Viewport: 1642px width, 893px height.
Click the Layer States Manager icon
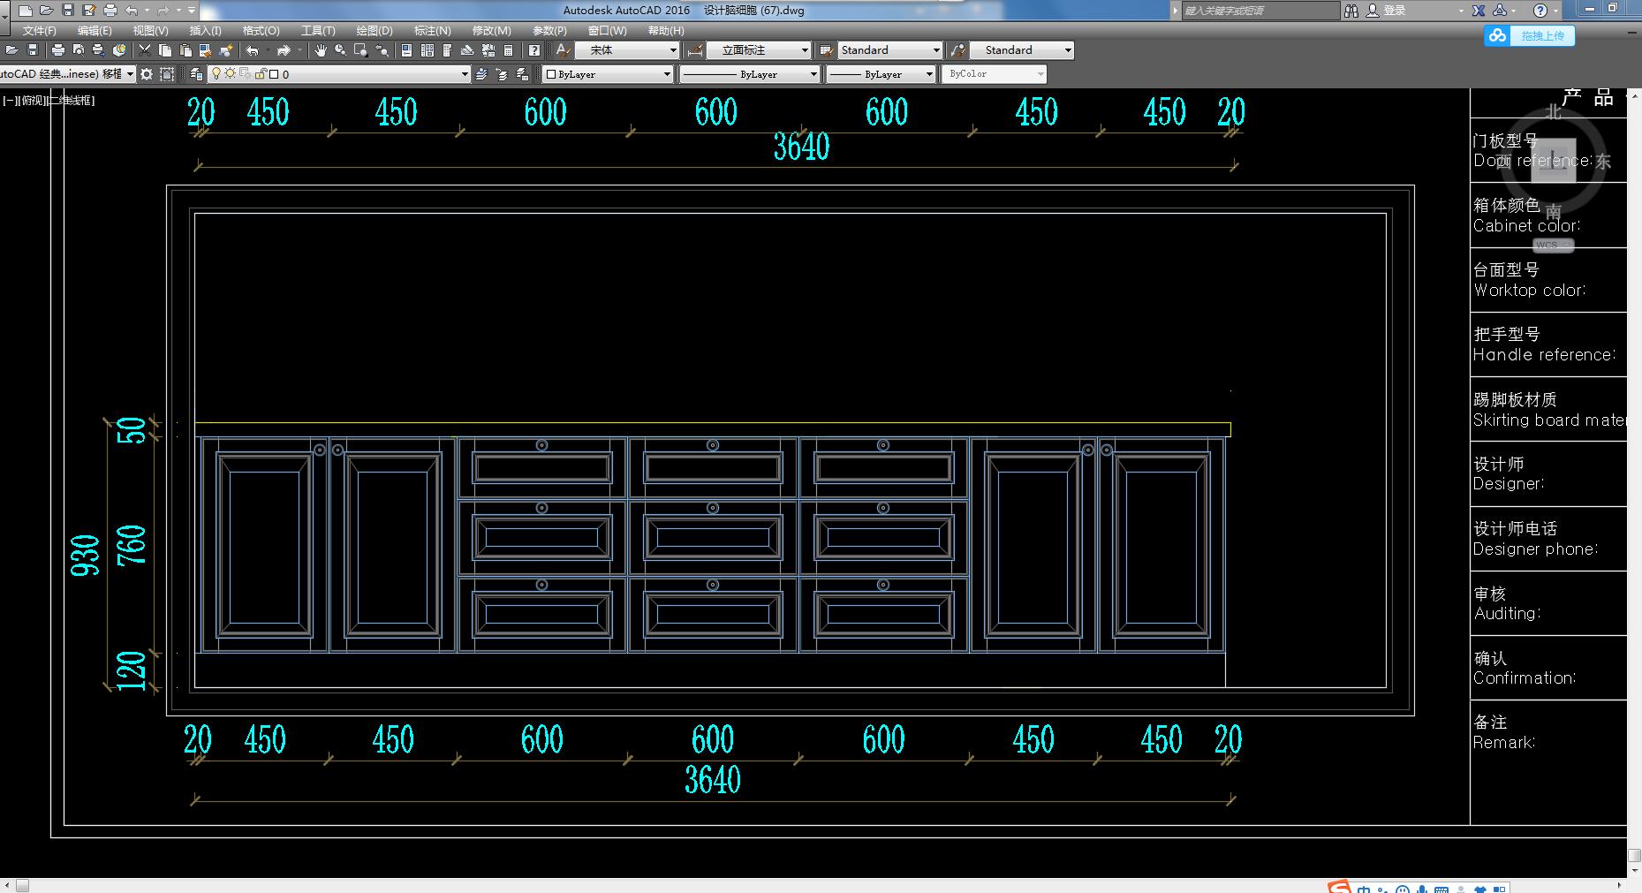tap(523, 74)
